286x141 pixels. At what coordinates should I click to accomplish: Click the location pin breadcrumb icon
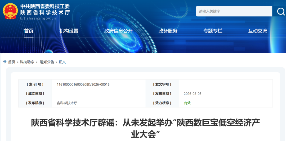[5, 62]
